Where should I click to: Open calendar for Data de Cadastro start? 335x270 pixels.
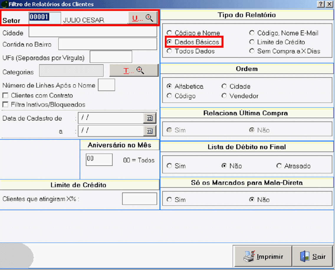[x=150, y=118]
